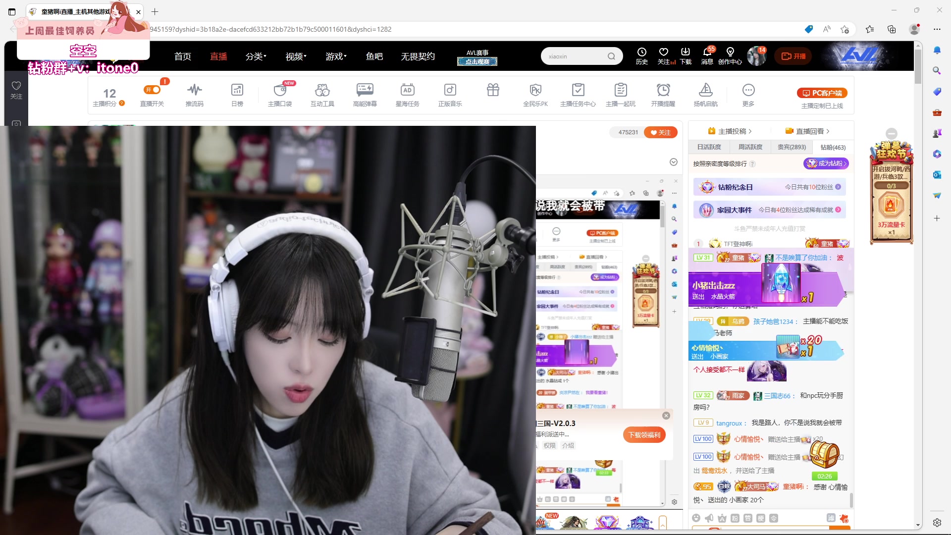Switch to 周活跃度 tab
The height and width of the screenshot is (535, 951).
[750, 147]
